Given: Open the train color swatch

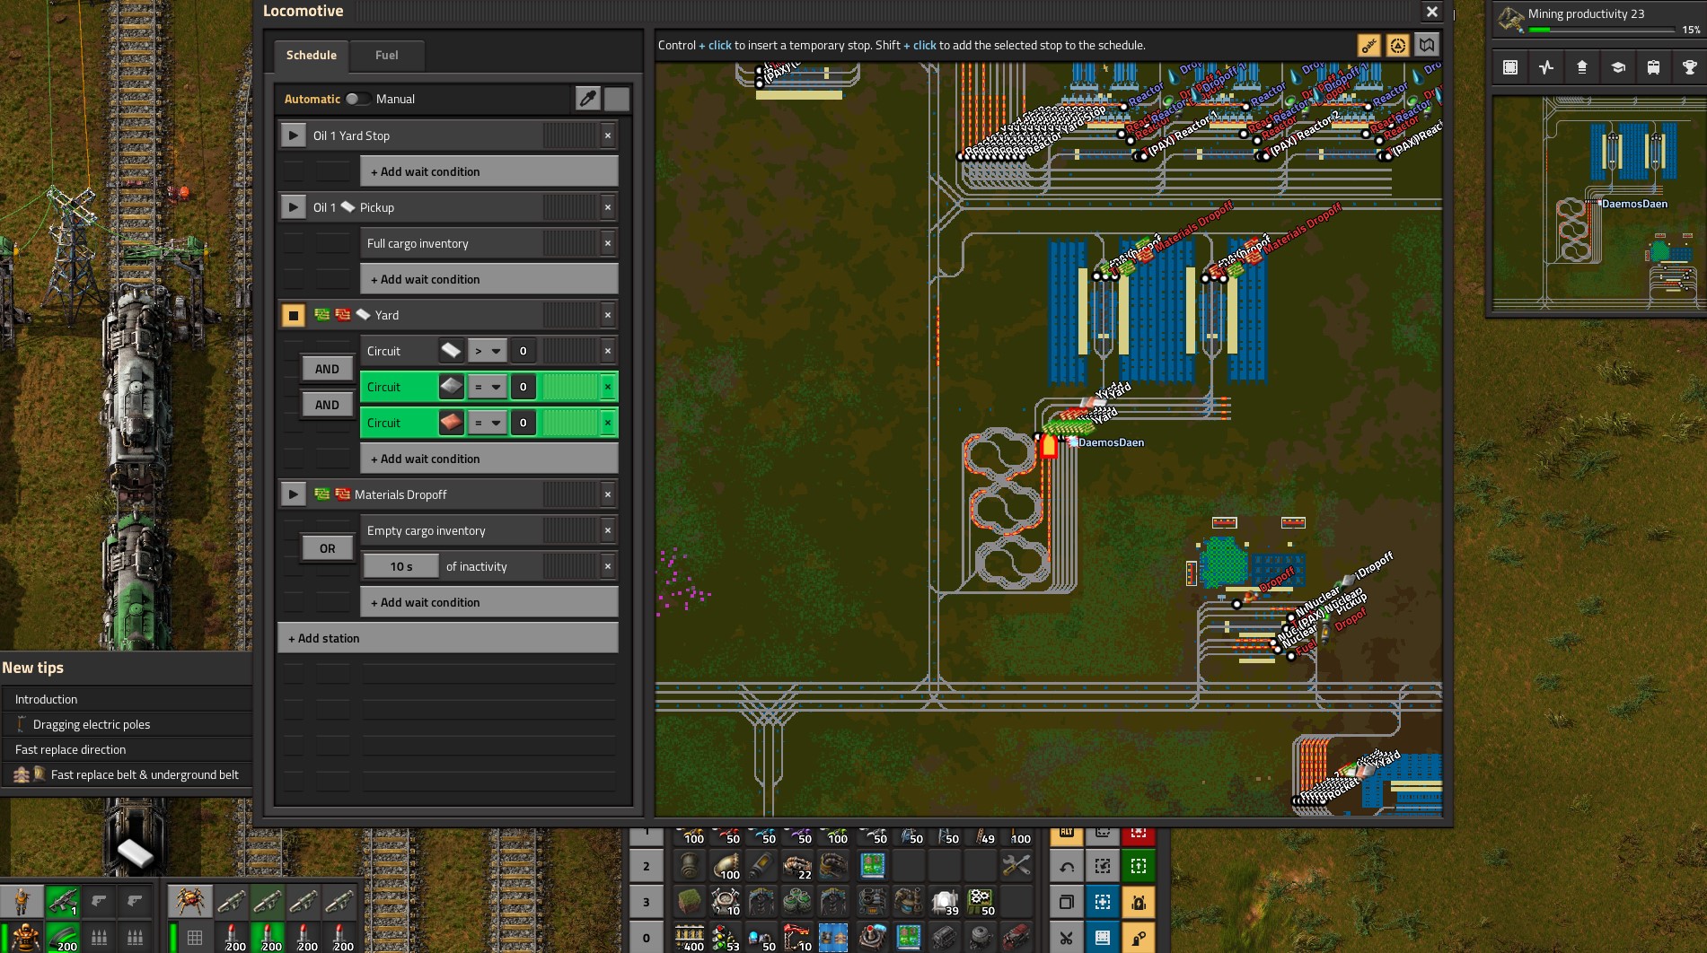Looking at the screenshot, I should point(617,99).
